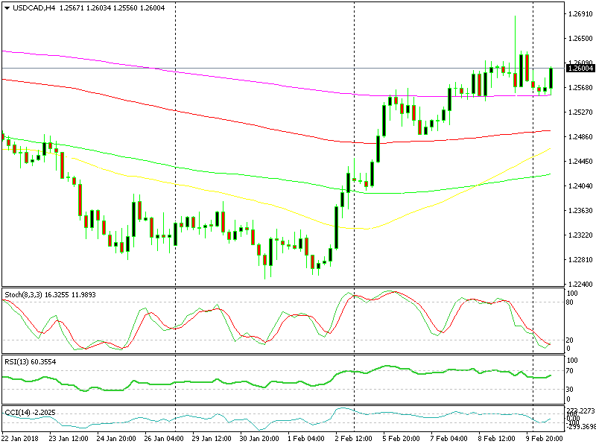Select the last black candle at 1.26004
Image resolution: width=596 pixels, height=447 pixels.
551,78
